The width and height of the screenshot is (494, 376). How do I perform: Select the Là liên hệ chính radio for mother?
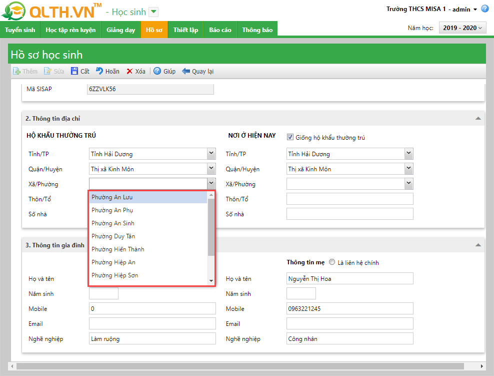click(332, 262)
